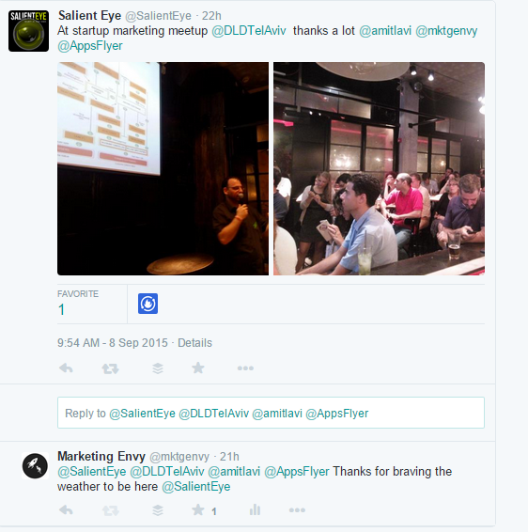Buffer the Marketing Envy reply
Viewport: 528px width, 532px height.
point(158,510)
